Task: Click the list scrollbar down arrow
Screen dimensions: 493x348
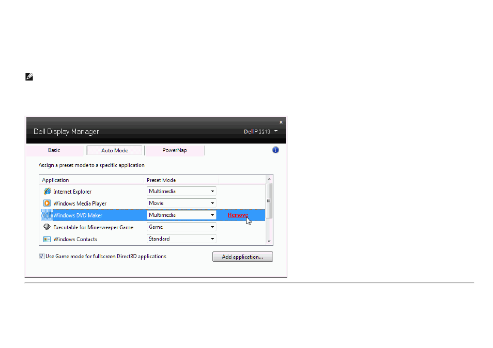Action: coord(269,241)
